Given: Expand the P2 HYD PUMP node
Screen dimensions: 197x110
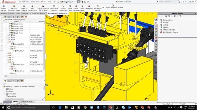Looking at the screenshot, I should pos(8,55).
